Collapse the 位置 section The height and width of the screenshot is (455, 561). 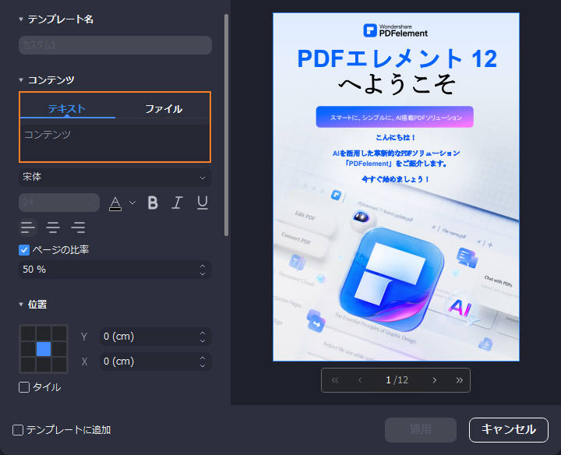(21, 305)
